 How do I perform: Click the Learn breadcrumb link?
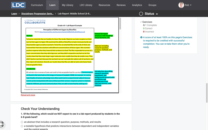[14, 14]
